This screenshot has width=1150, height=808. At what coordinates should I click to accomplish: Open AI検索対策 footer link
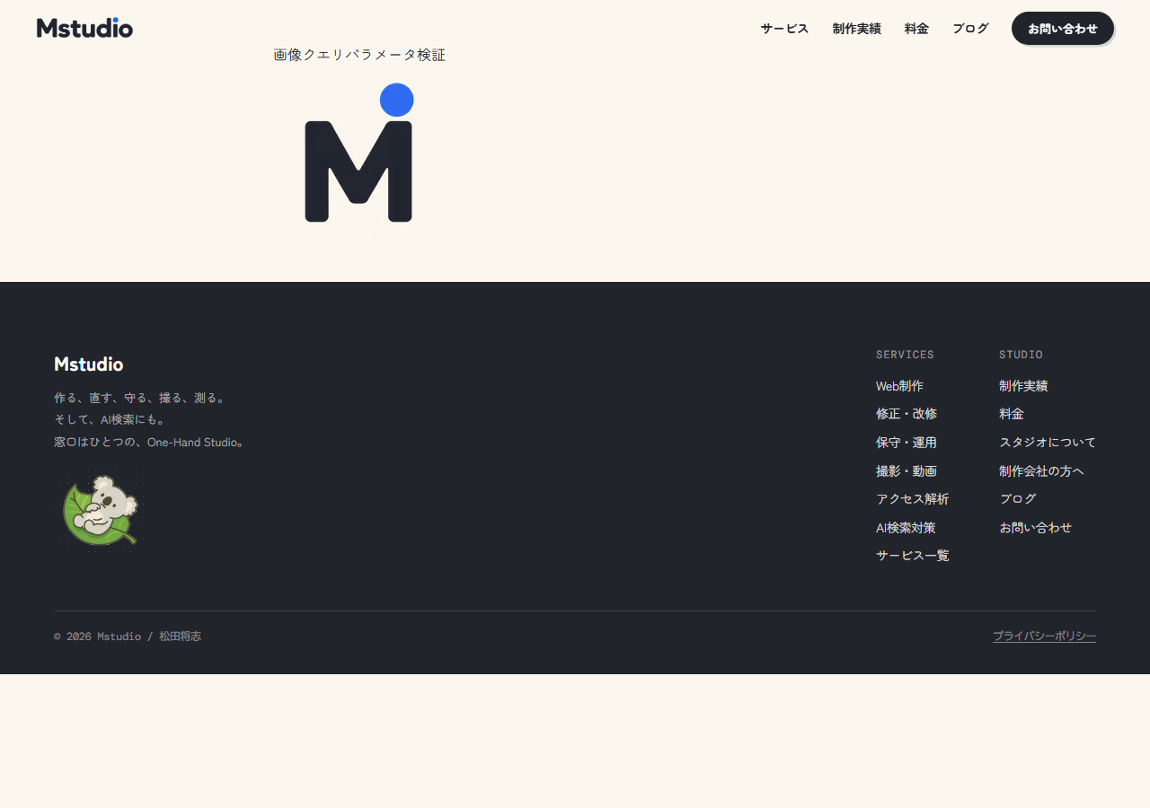tap(906, 528)
